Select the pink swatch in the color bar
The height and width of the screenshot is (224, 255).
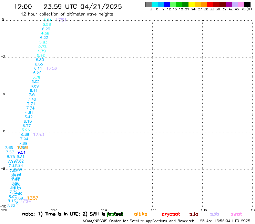pos(241,4)
